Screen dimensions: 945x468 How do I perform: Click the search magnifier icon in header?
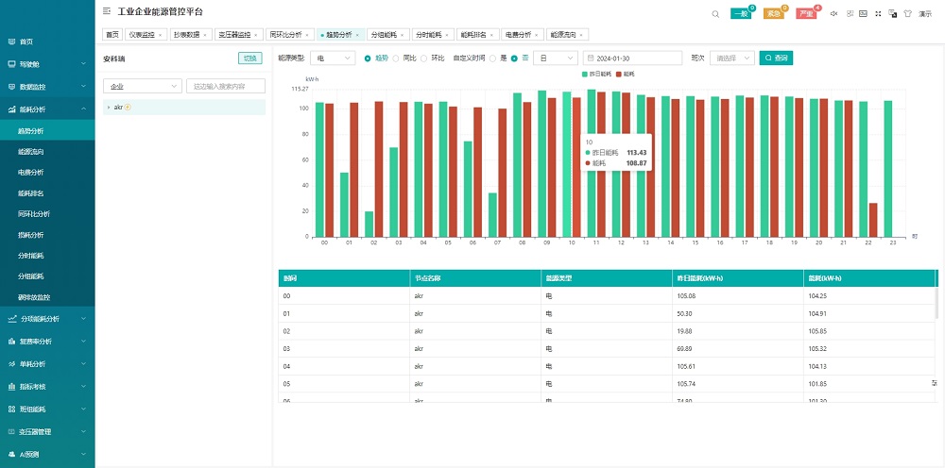click(x=715, y=13)
